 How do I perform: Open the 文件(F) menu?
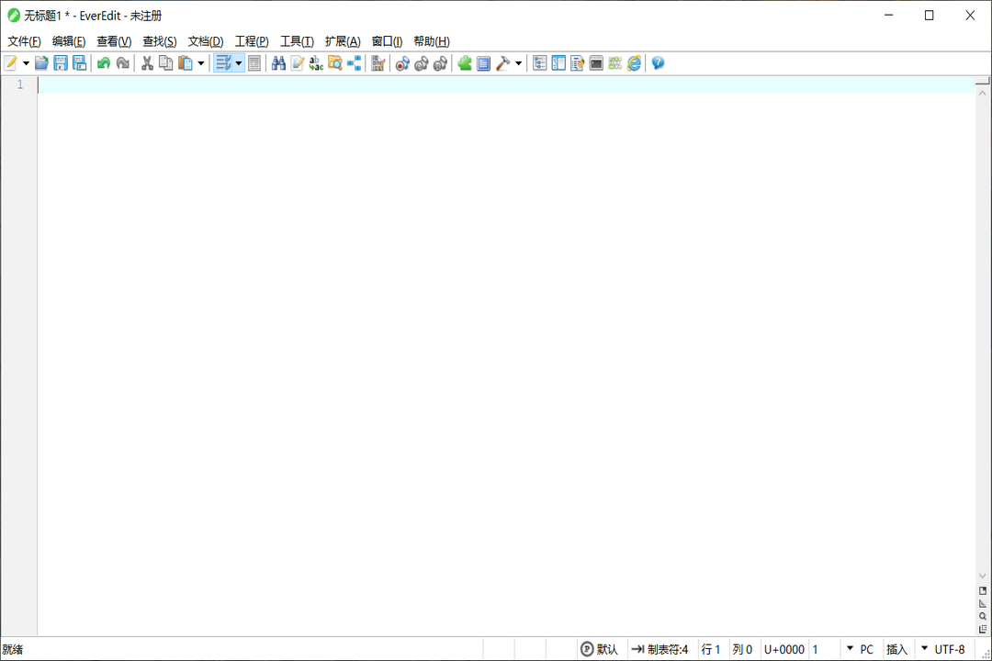pyautogui.click(x=24, y=41)
